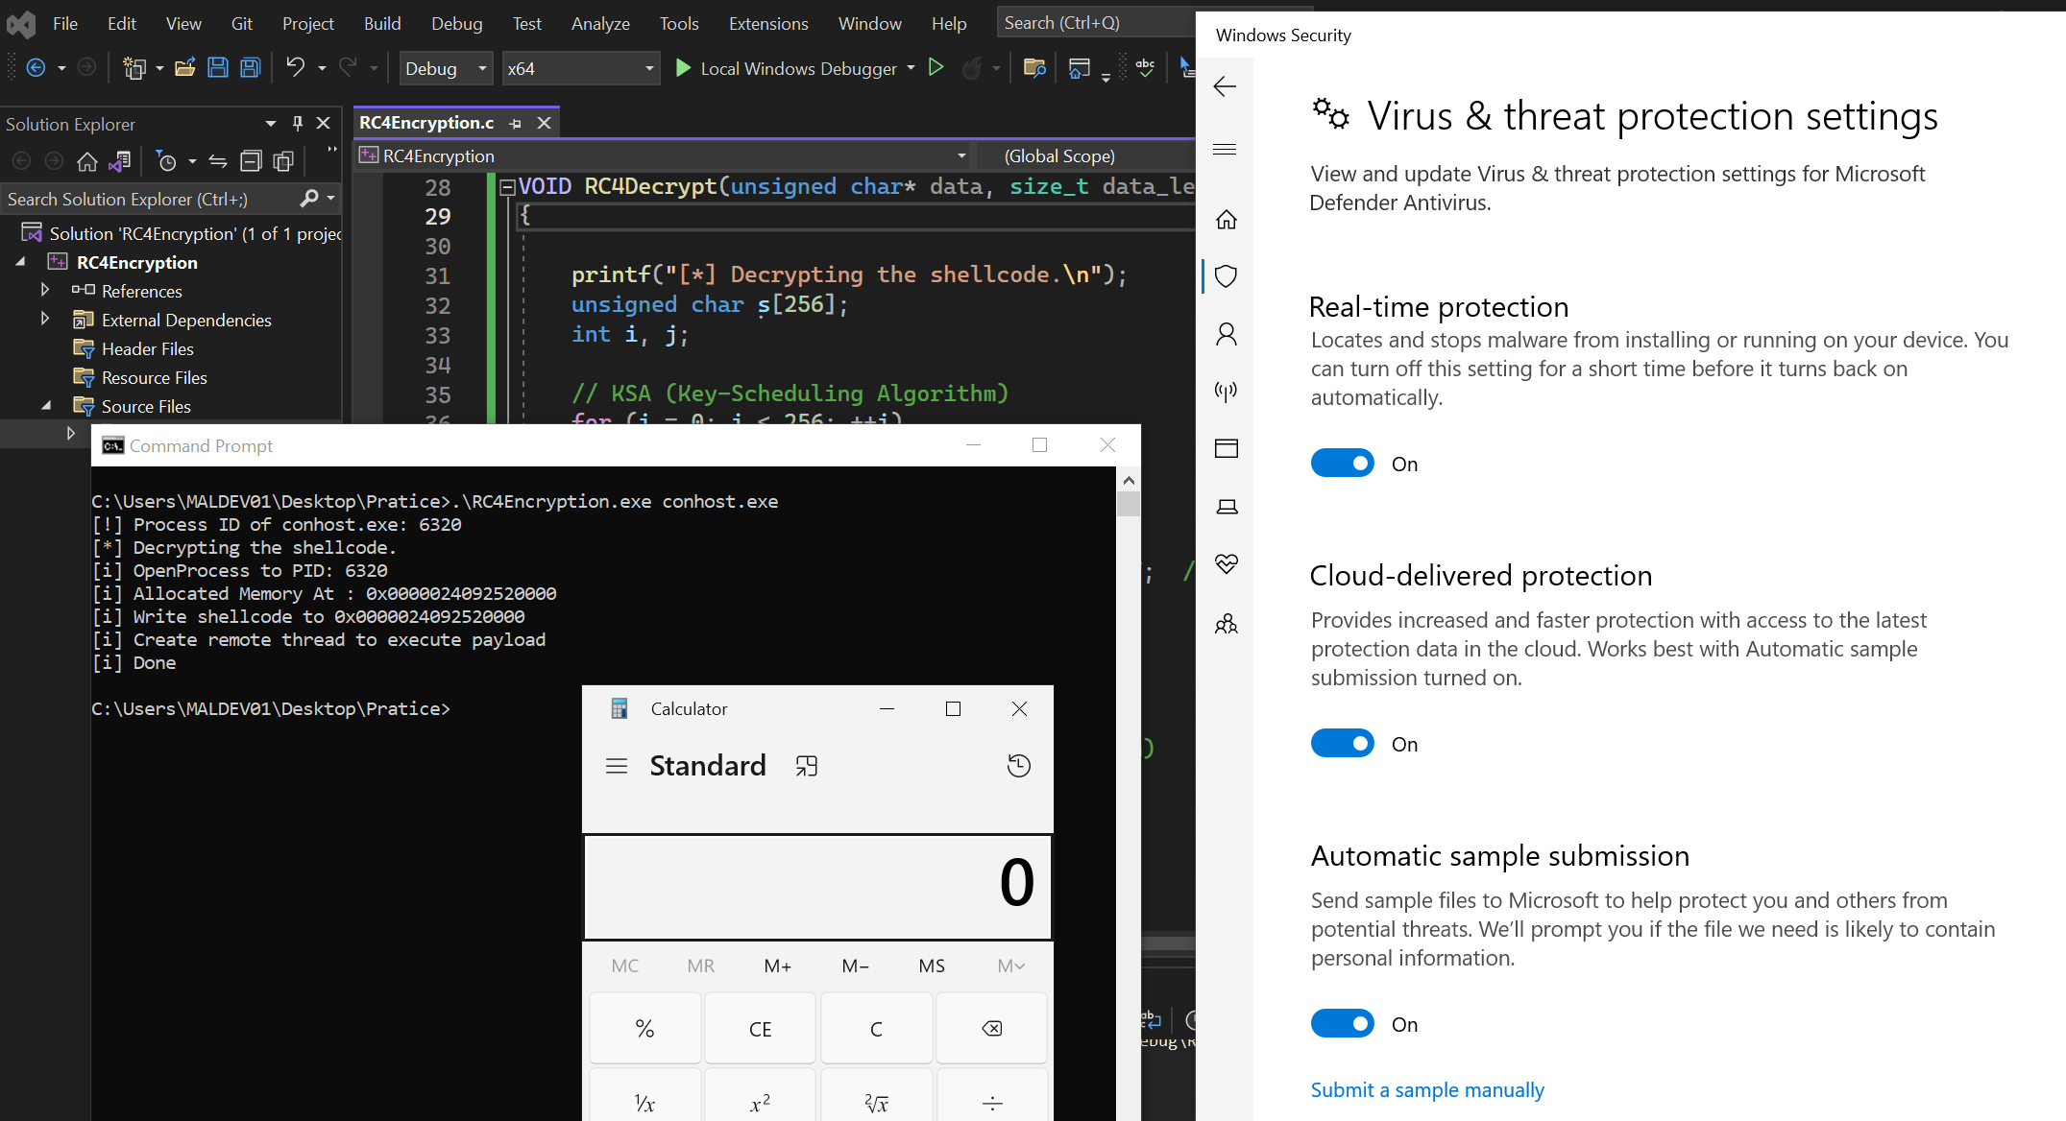The height and width of the screenshot is (1121, 2066).
Task: Open the x64 platform dropdown
Action: point(580,68)
